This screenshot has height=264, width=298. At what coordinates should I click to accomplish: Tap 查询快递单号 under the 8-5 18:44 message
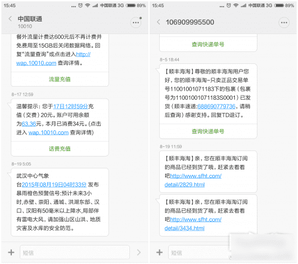208,131
